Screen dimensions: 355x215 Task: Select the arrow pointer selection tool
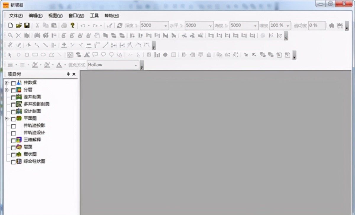(10, 55)
